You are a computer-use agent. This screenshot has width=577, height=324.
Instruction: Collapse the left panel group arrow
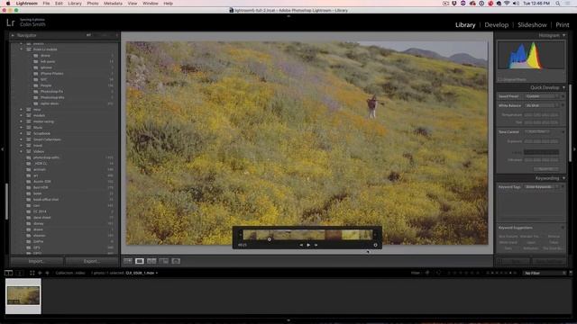coord(3,149)
